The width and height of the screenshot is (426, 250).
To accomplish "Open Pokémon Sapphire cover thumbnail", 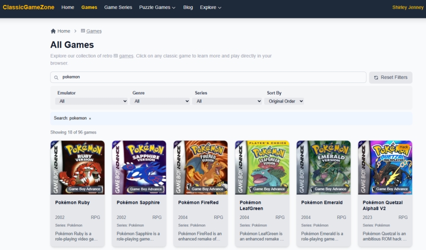I will 139,167.
